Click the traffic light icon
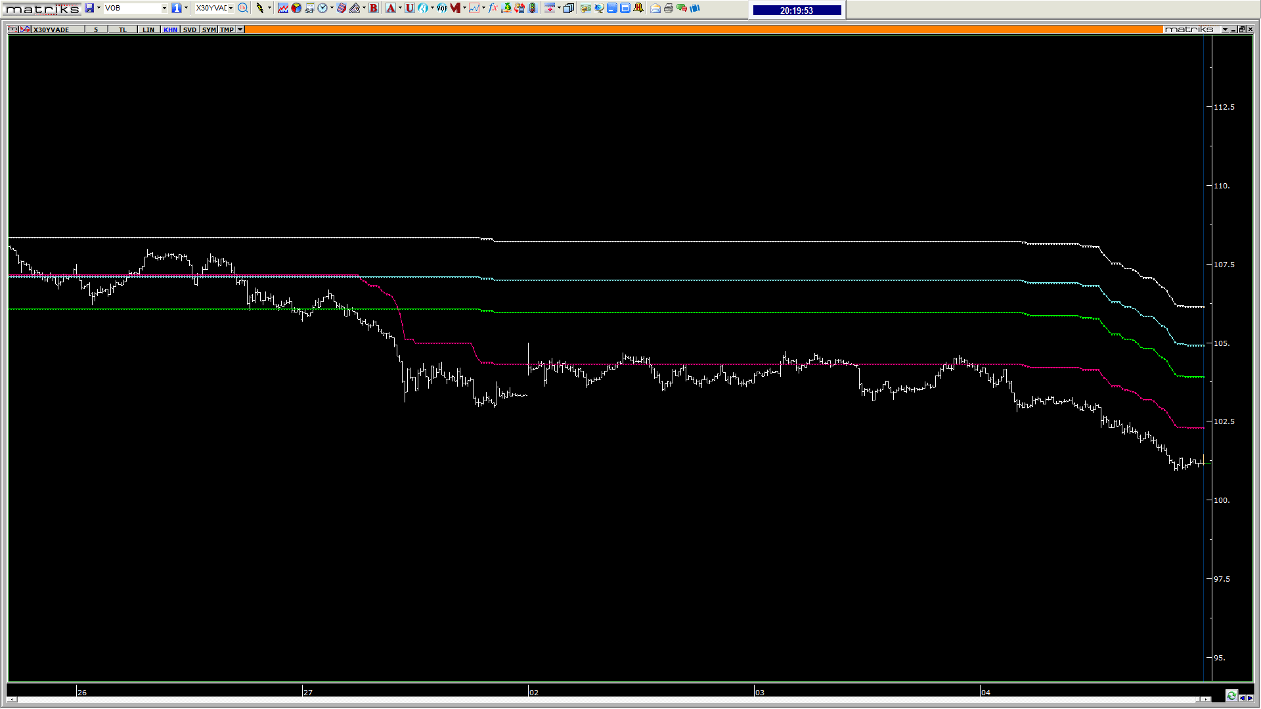This screenshot has width=1261, height=709. point(532,8)
